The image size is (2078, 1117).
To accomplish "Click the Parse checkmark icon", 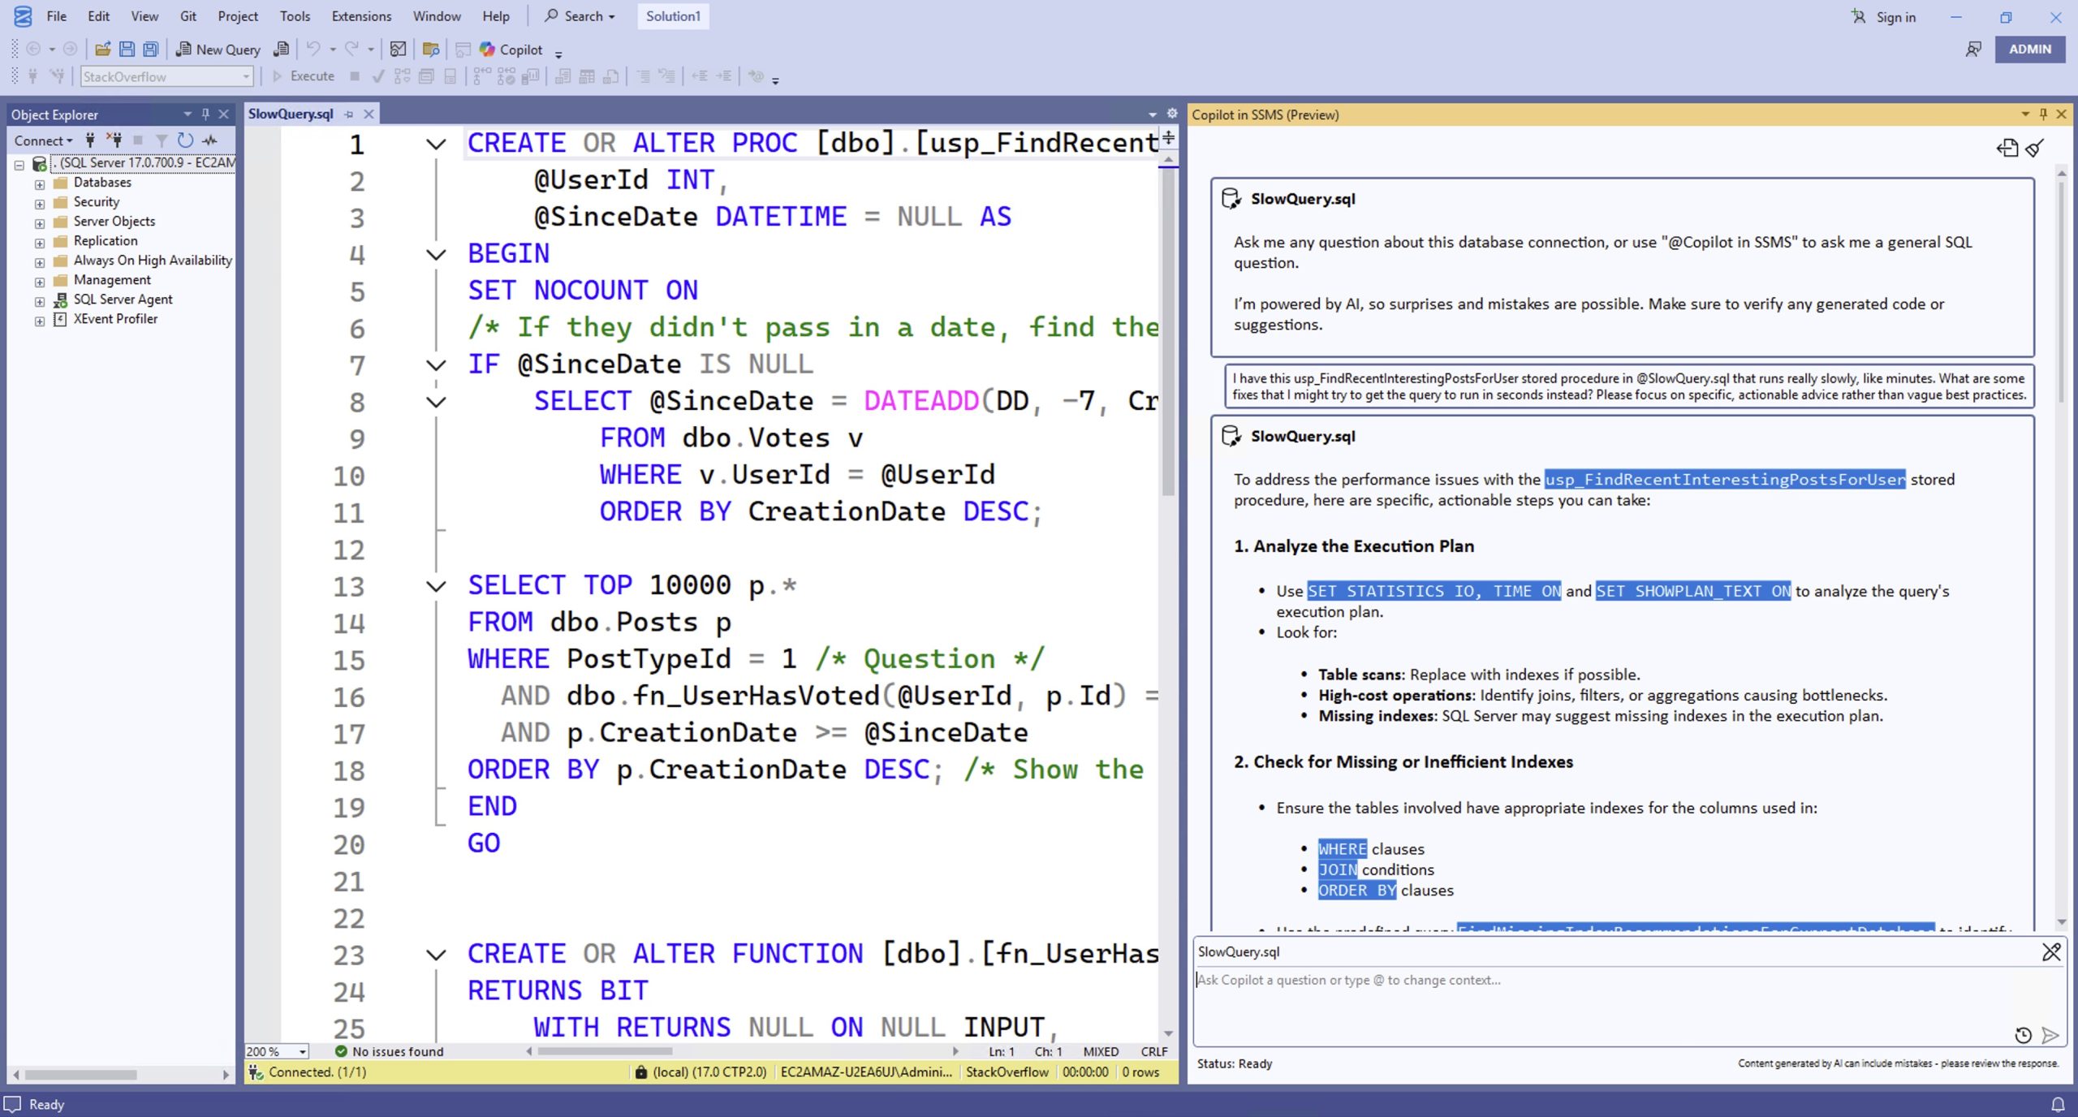I will click(x=377, y=76).
